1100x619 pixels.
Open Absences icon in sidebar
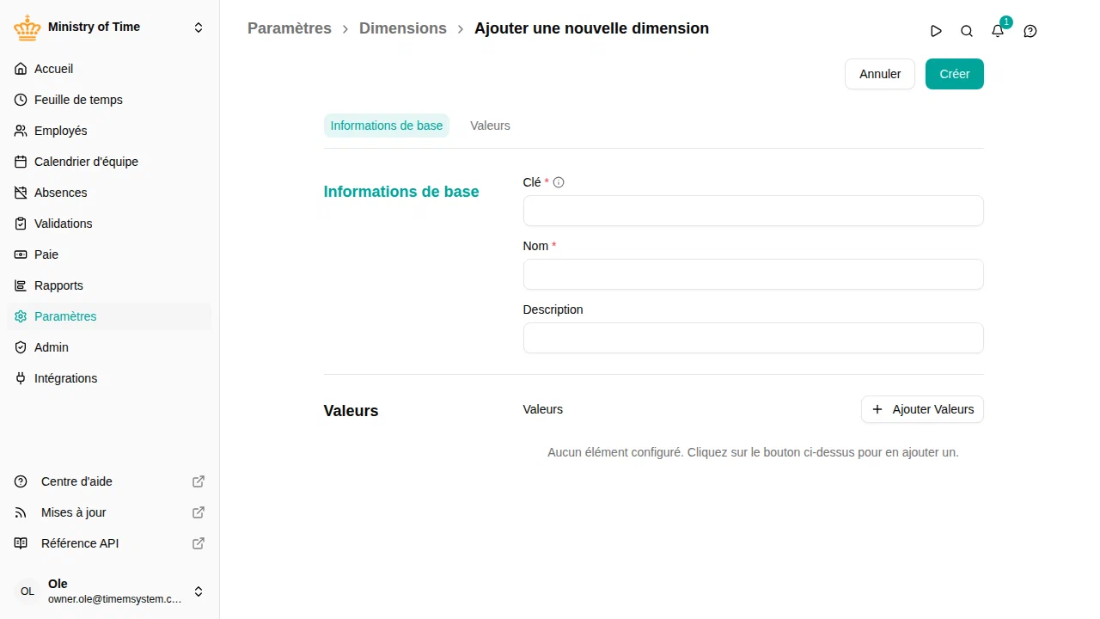(x=21, y=193)
